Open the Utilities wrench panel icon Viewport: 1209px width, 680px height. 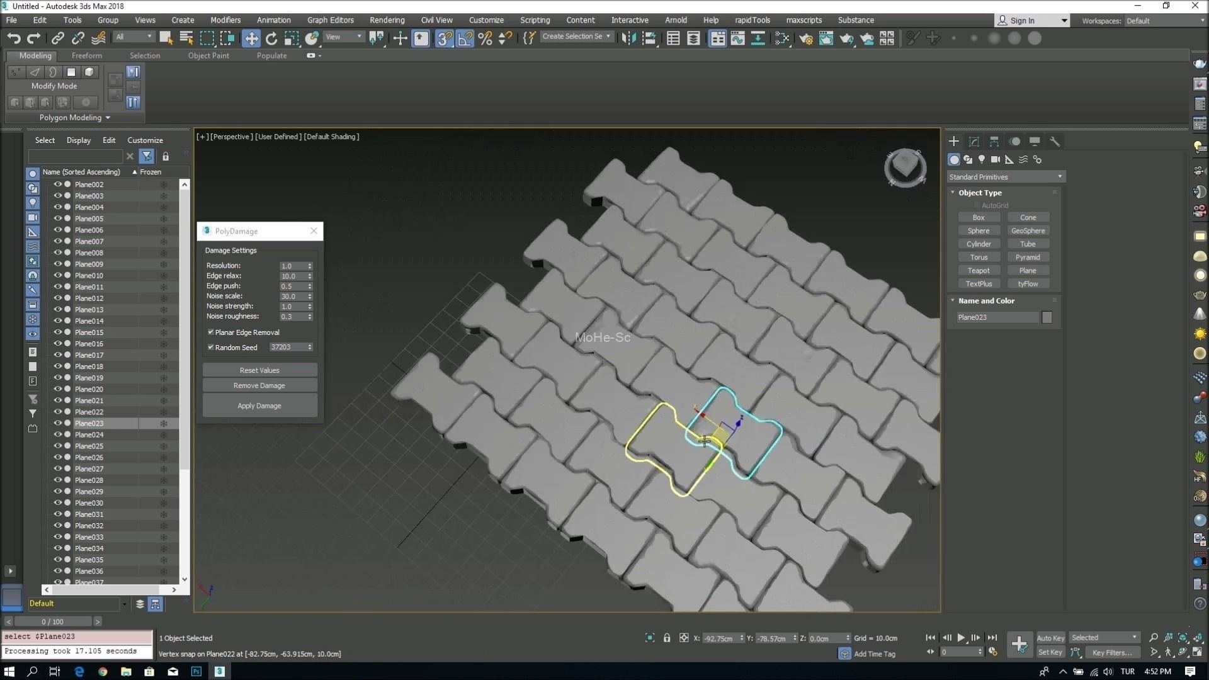(1055, 141)
